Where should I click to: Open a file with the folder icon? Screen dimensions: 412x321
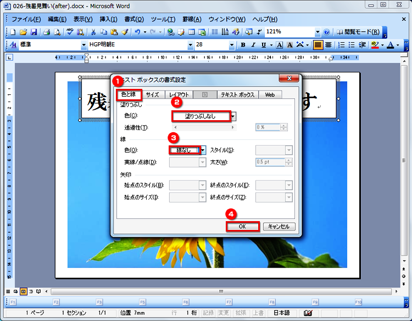24,32
